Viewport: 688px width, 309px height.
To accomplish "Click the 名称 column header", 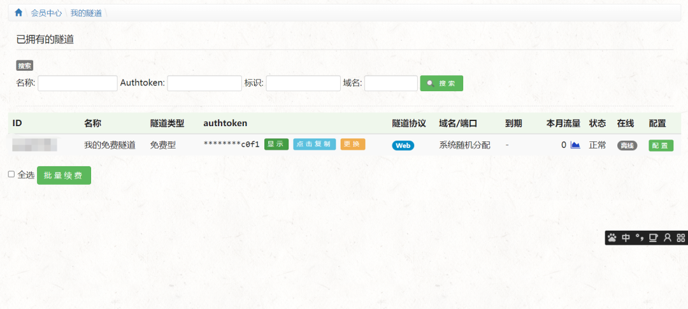I will point(92,124).
